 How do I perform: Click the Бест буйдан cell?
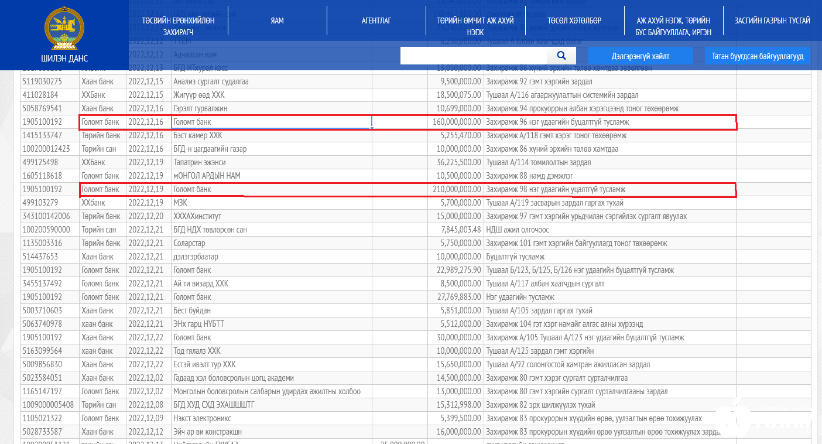(x=272, y=310)
